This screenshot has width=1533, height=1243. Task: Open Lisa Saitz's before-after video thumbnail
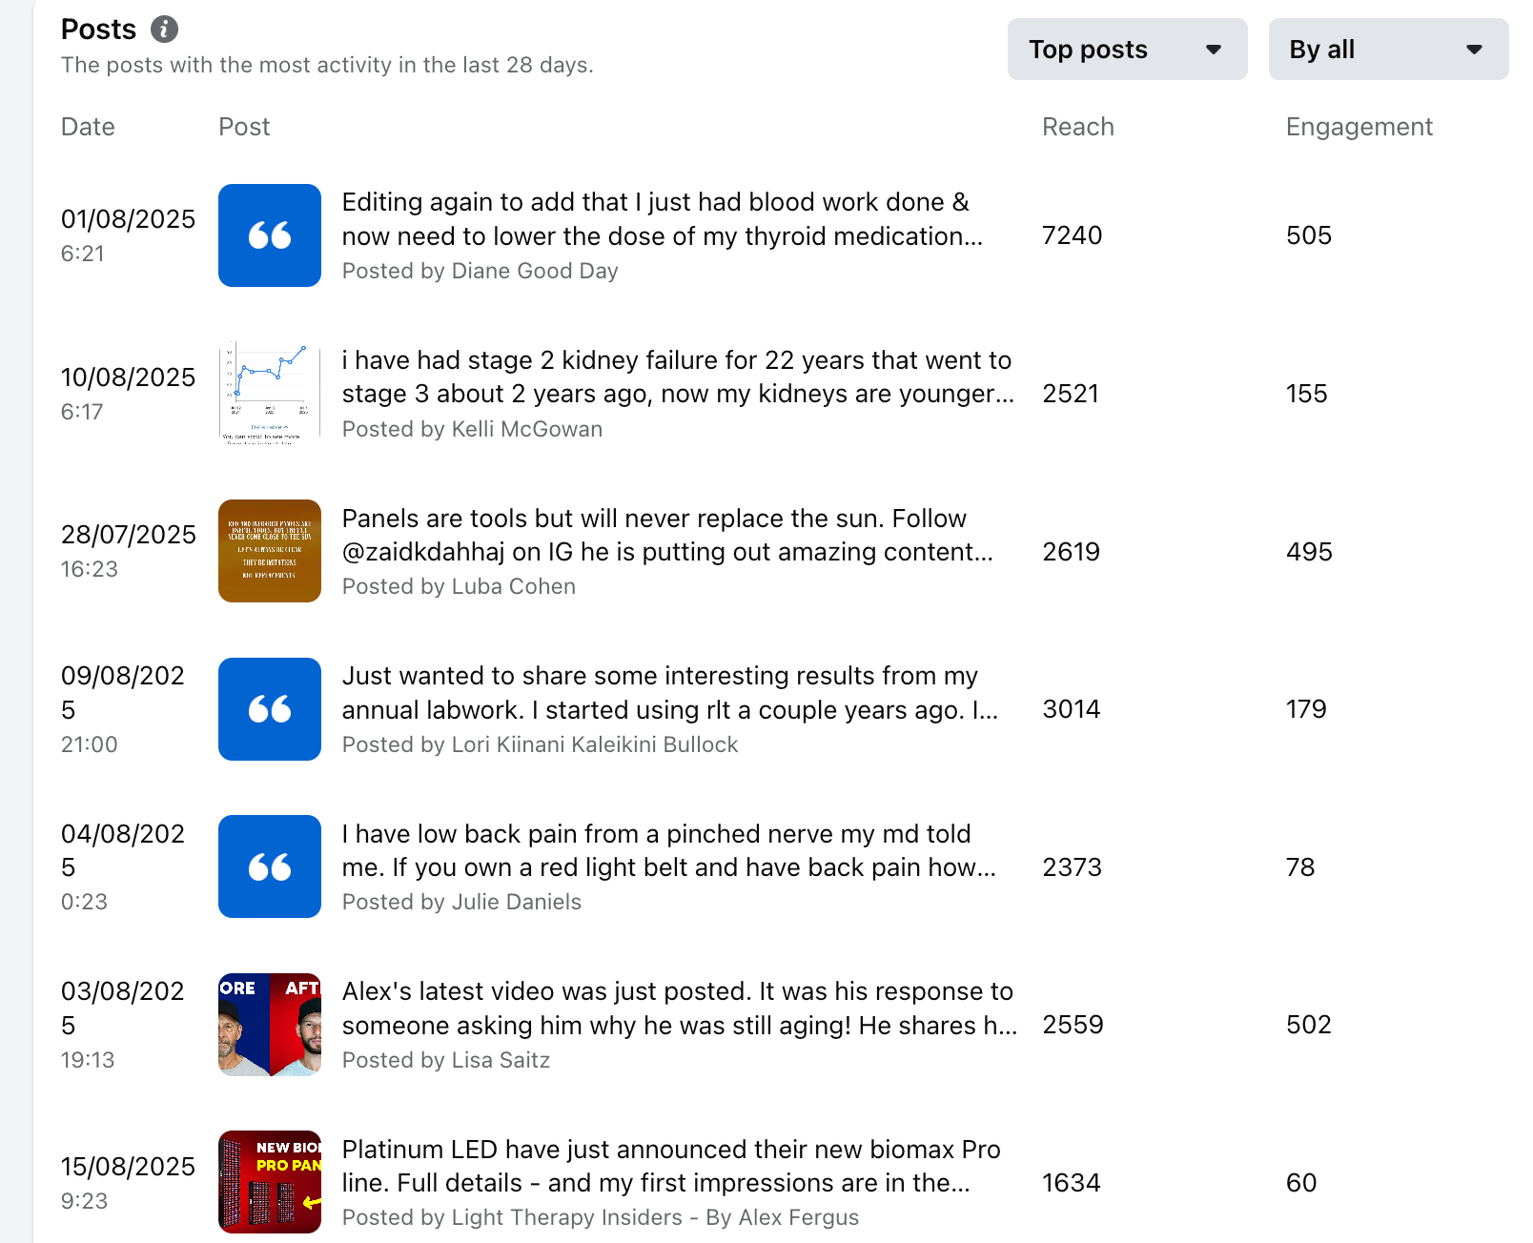coord(270,1025)
